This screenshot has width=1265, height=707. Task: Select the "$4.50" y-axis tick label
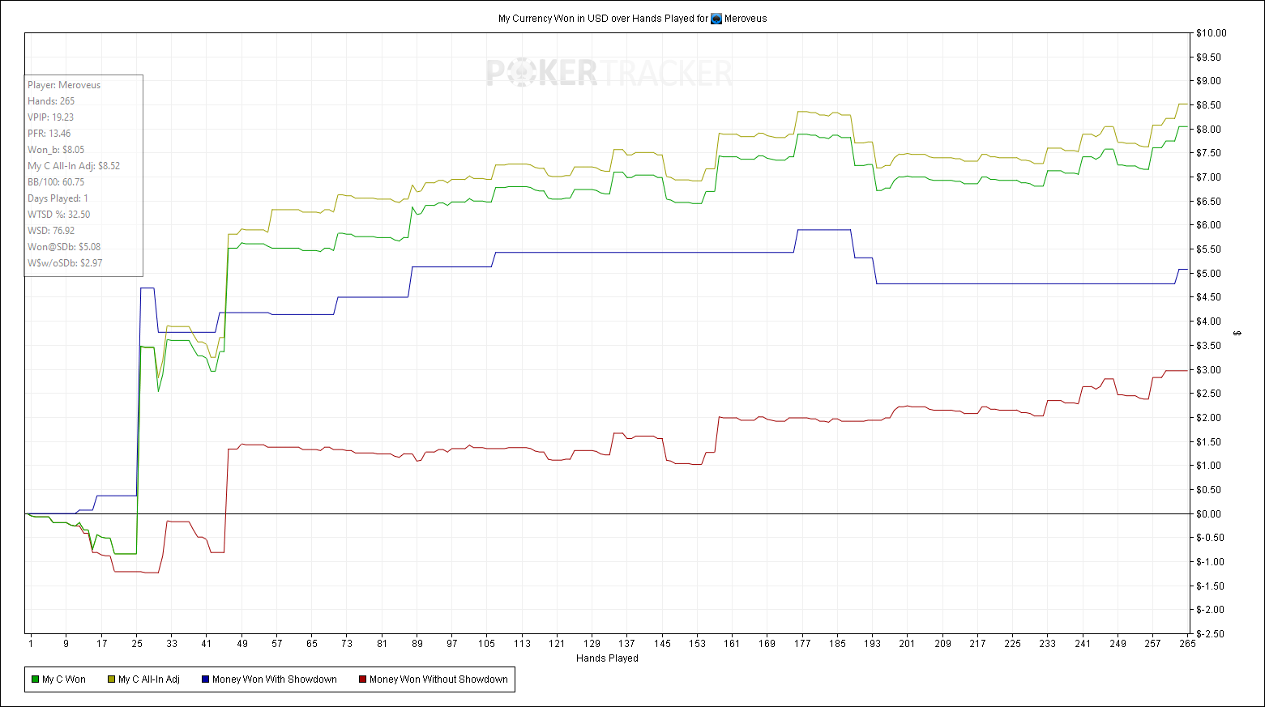pyautogui.click(x=1209, y=297)
